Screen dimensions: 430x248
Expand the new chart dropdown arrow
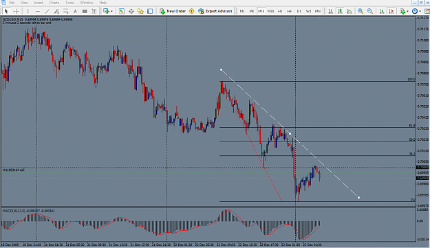(x=111, y=11)
